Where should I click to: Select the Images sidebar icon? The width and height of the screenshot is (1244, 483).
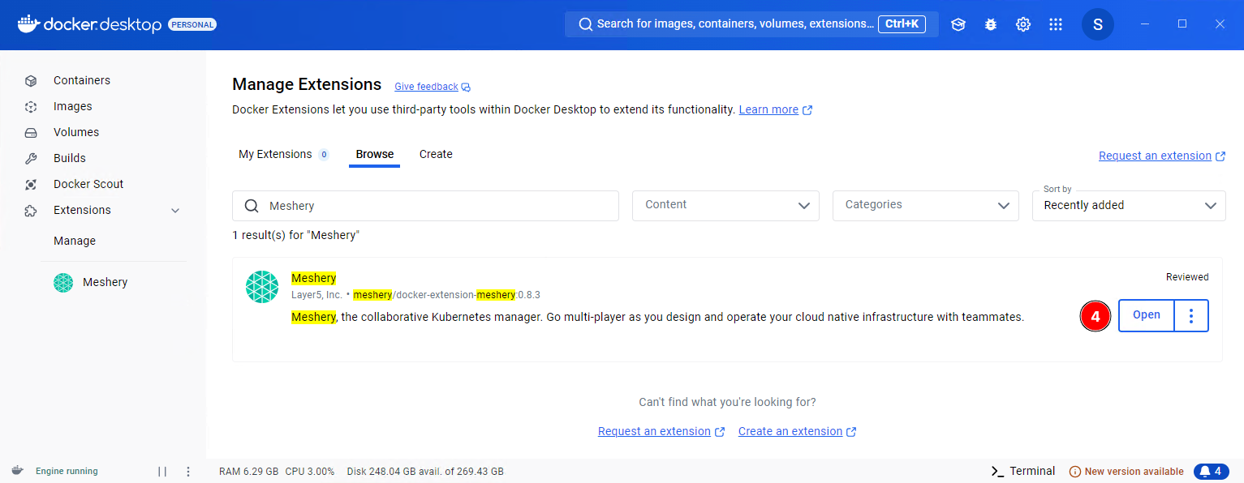pos(30,106)
